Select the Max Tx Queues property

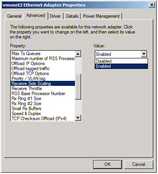click(x=43, y=54)
